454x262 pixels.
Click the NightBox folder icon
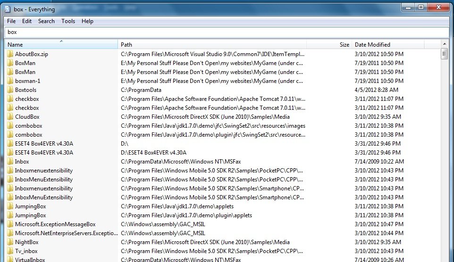tap(10, 242)
